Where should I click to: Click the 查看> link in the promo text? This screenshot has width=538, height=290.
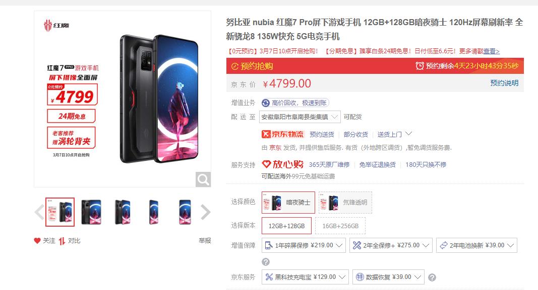click(x=491, y=51)
